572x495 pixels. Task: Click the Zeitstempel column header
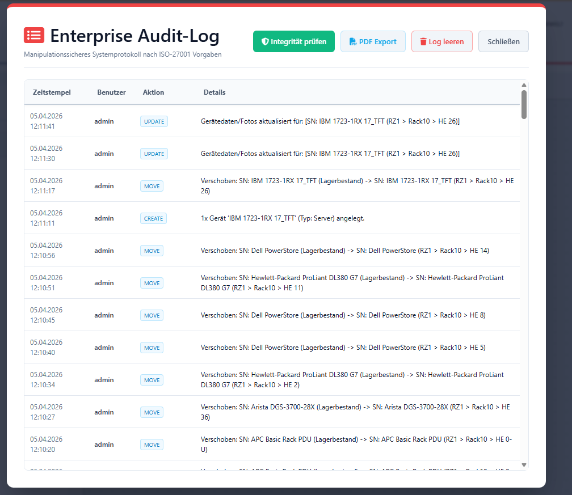[x=52, y=92]
